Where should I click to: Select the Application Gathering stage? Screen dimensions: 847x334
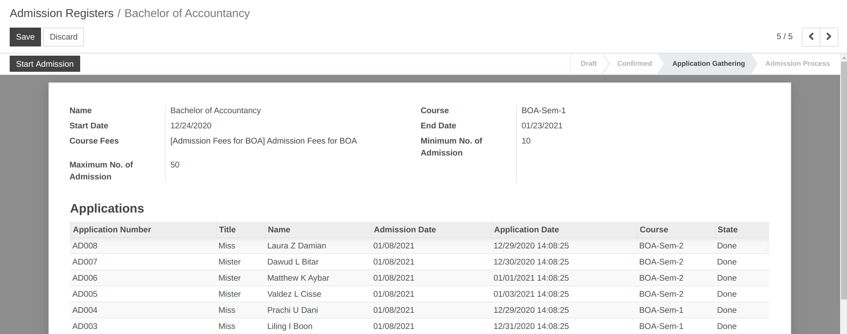708,63
